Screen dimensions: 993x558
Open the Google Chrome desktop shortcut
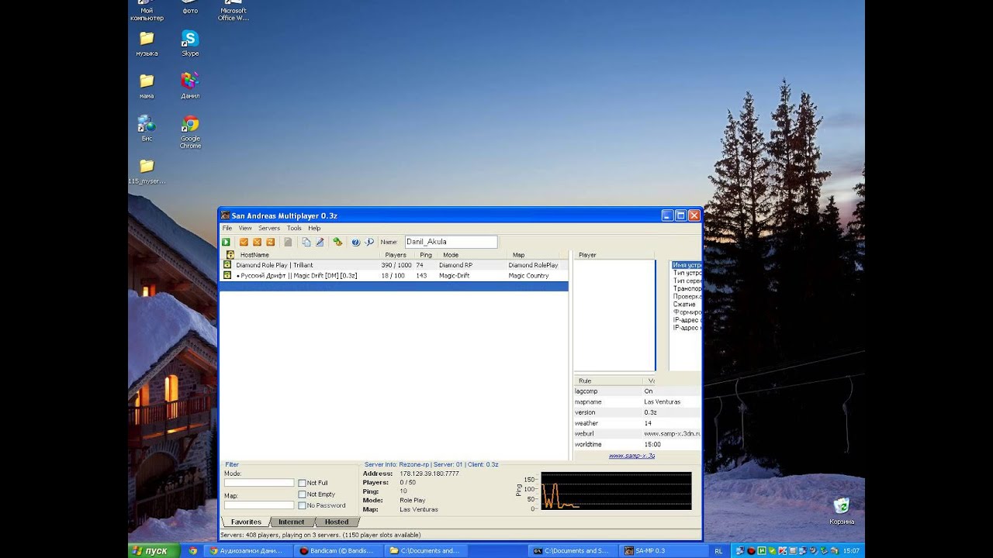190,132
